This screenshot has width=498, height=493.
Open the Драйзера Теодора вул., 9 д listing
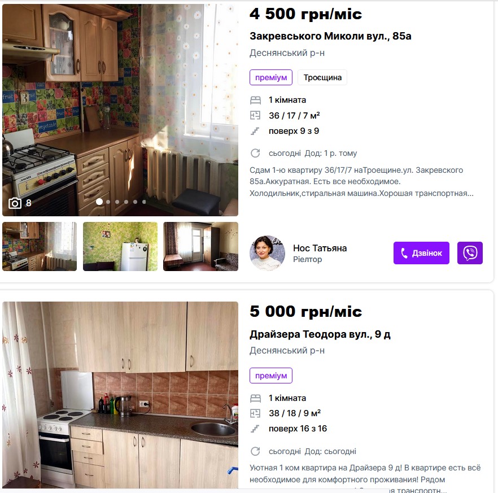[320, 334]
